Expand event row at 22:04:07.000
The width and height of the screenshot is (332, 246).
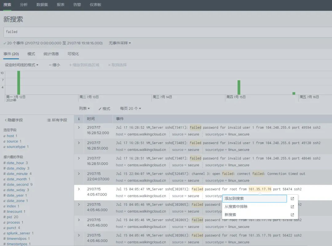tap(79, 174)
